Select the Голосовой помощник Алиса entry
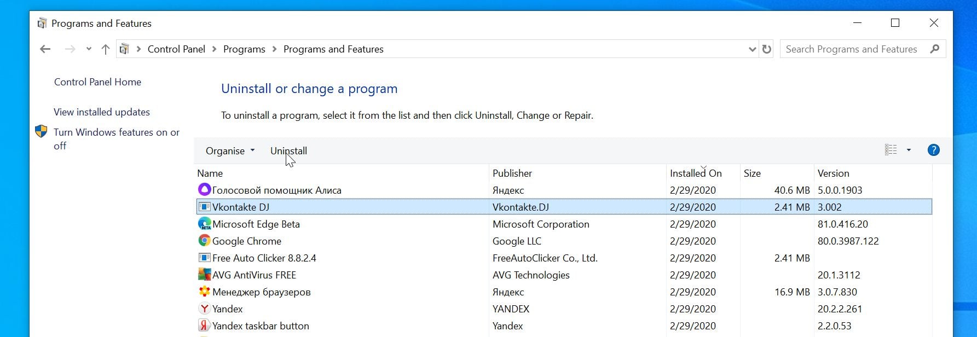The width and height of the screenshot is (977, 337). (276, 190)
